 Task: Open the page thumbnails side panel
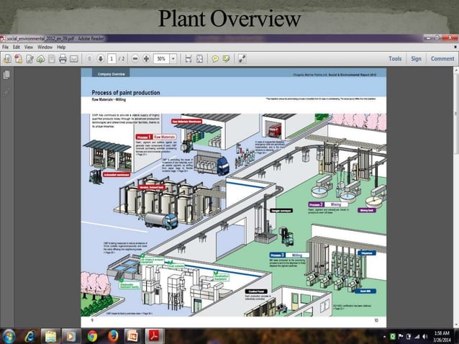6,75
